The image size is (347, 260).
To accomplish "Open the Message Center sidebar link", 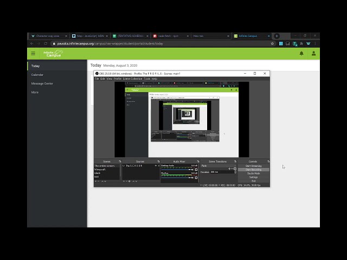I will click(x=42, y=83).
